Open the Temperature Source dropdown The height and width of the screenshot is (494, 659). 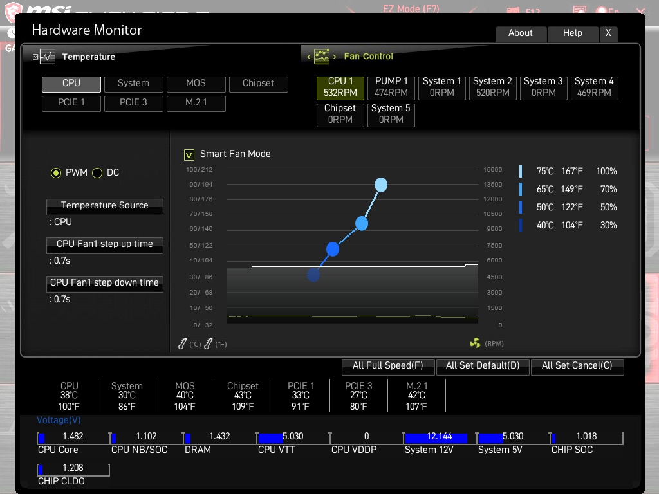(105, 206)
